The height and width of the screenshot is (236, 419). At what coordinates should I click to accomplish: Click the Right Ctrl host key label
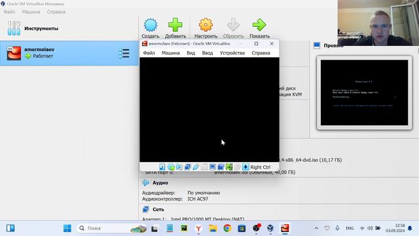[261, 167]
